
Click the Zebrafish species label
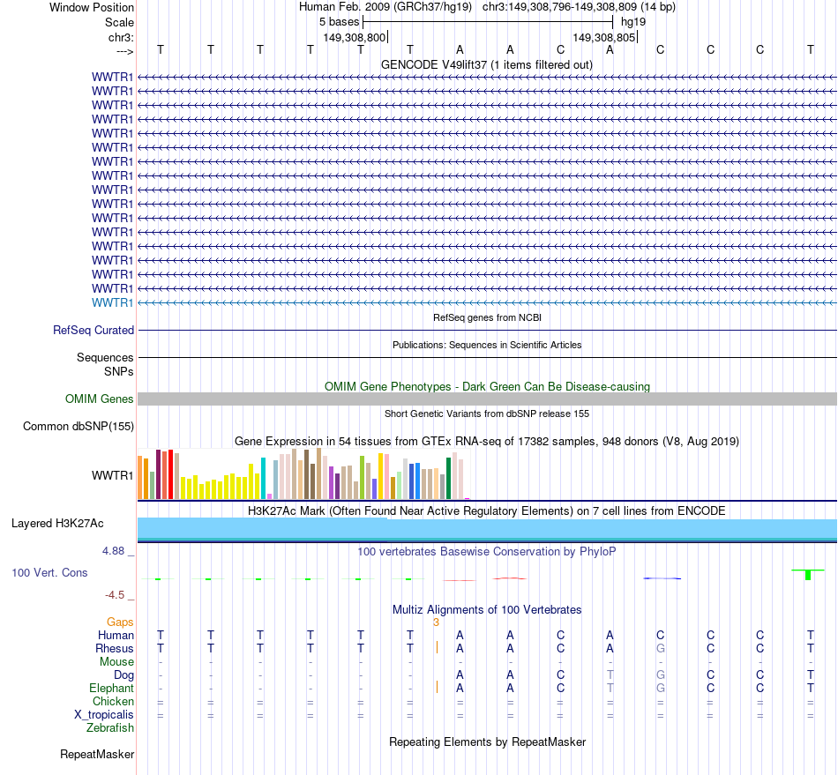pos(110,727)
